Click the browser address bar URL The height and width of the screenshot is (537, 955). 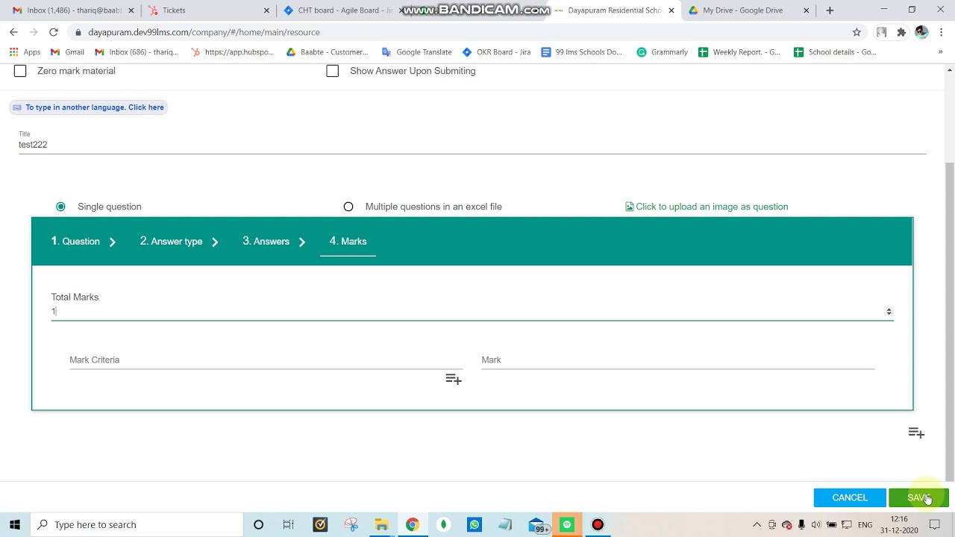[204, 32]
